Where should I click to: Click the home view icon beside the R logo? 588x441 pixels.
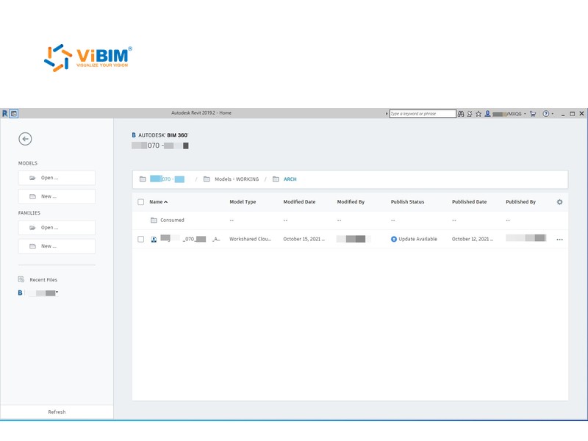14,113
